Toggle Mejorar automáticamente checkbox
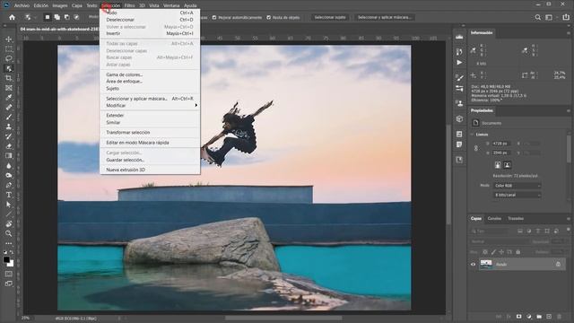Screen dimensions: 574x323 click(214, 18)
